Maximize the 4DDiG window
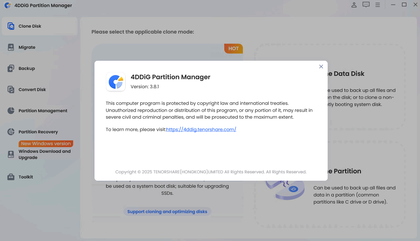Image resolution: width=420 pixels, height=241 pixels. (x=404, y=5)
